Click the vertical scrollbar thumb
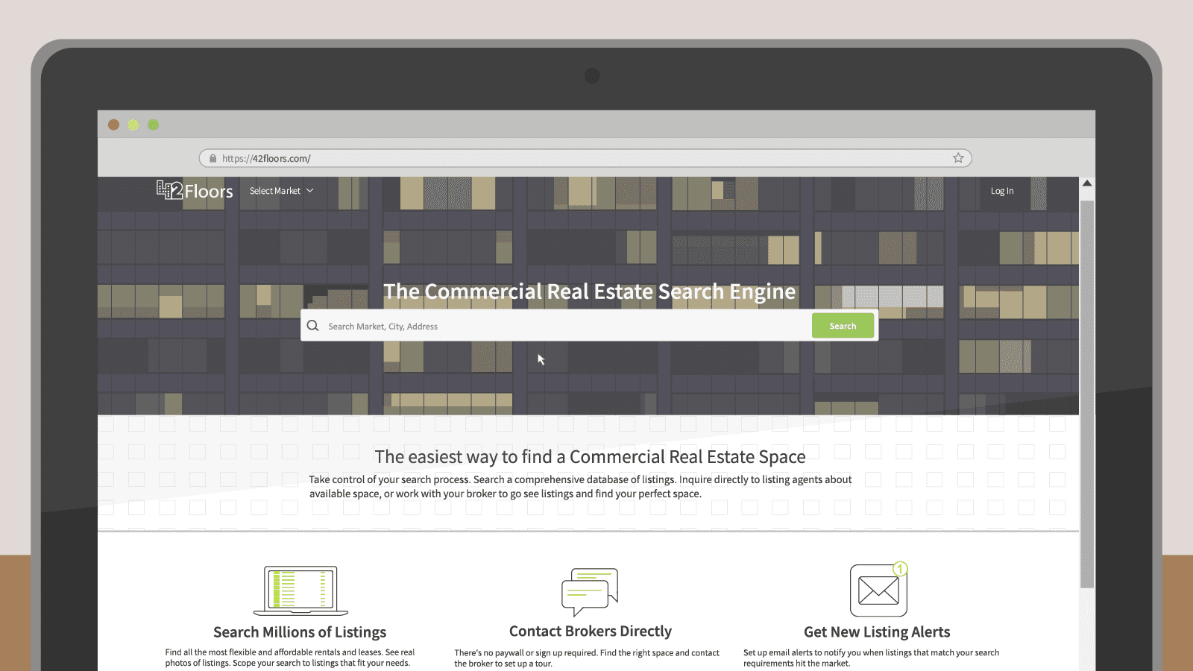The height and width of the screenshot is (671, 1193). [1087, 394]
